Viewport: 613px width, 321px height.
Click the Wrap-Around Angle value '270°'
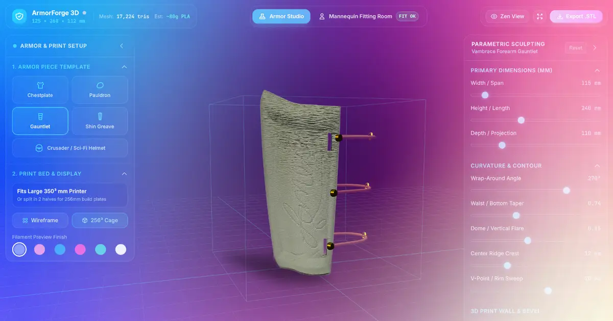tap(594, 178)
